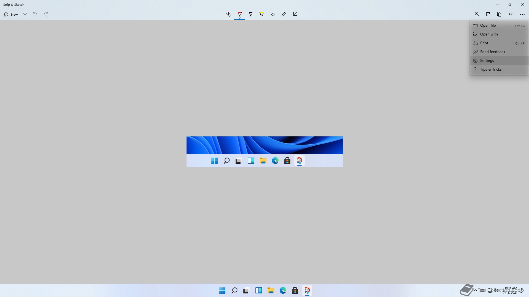
Task: Open the Windows Start menu on taskbar
Action: 222,290
